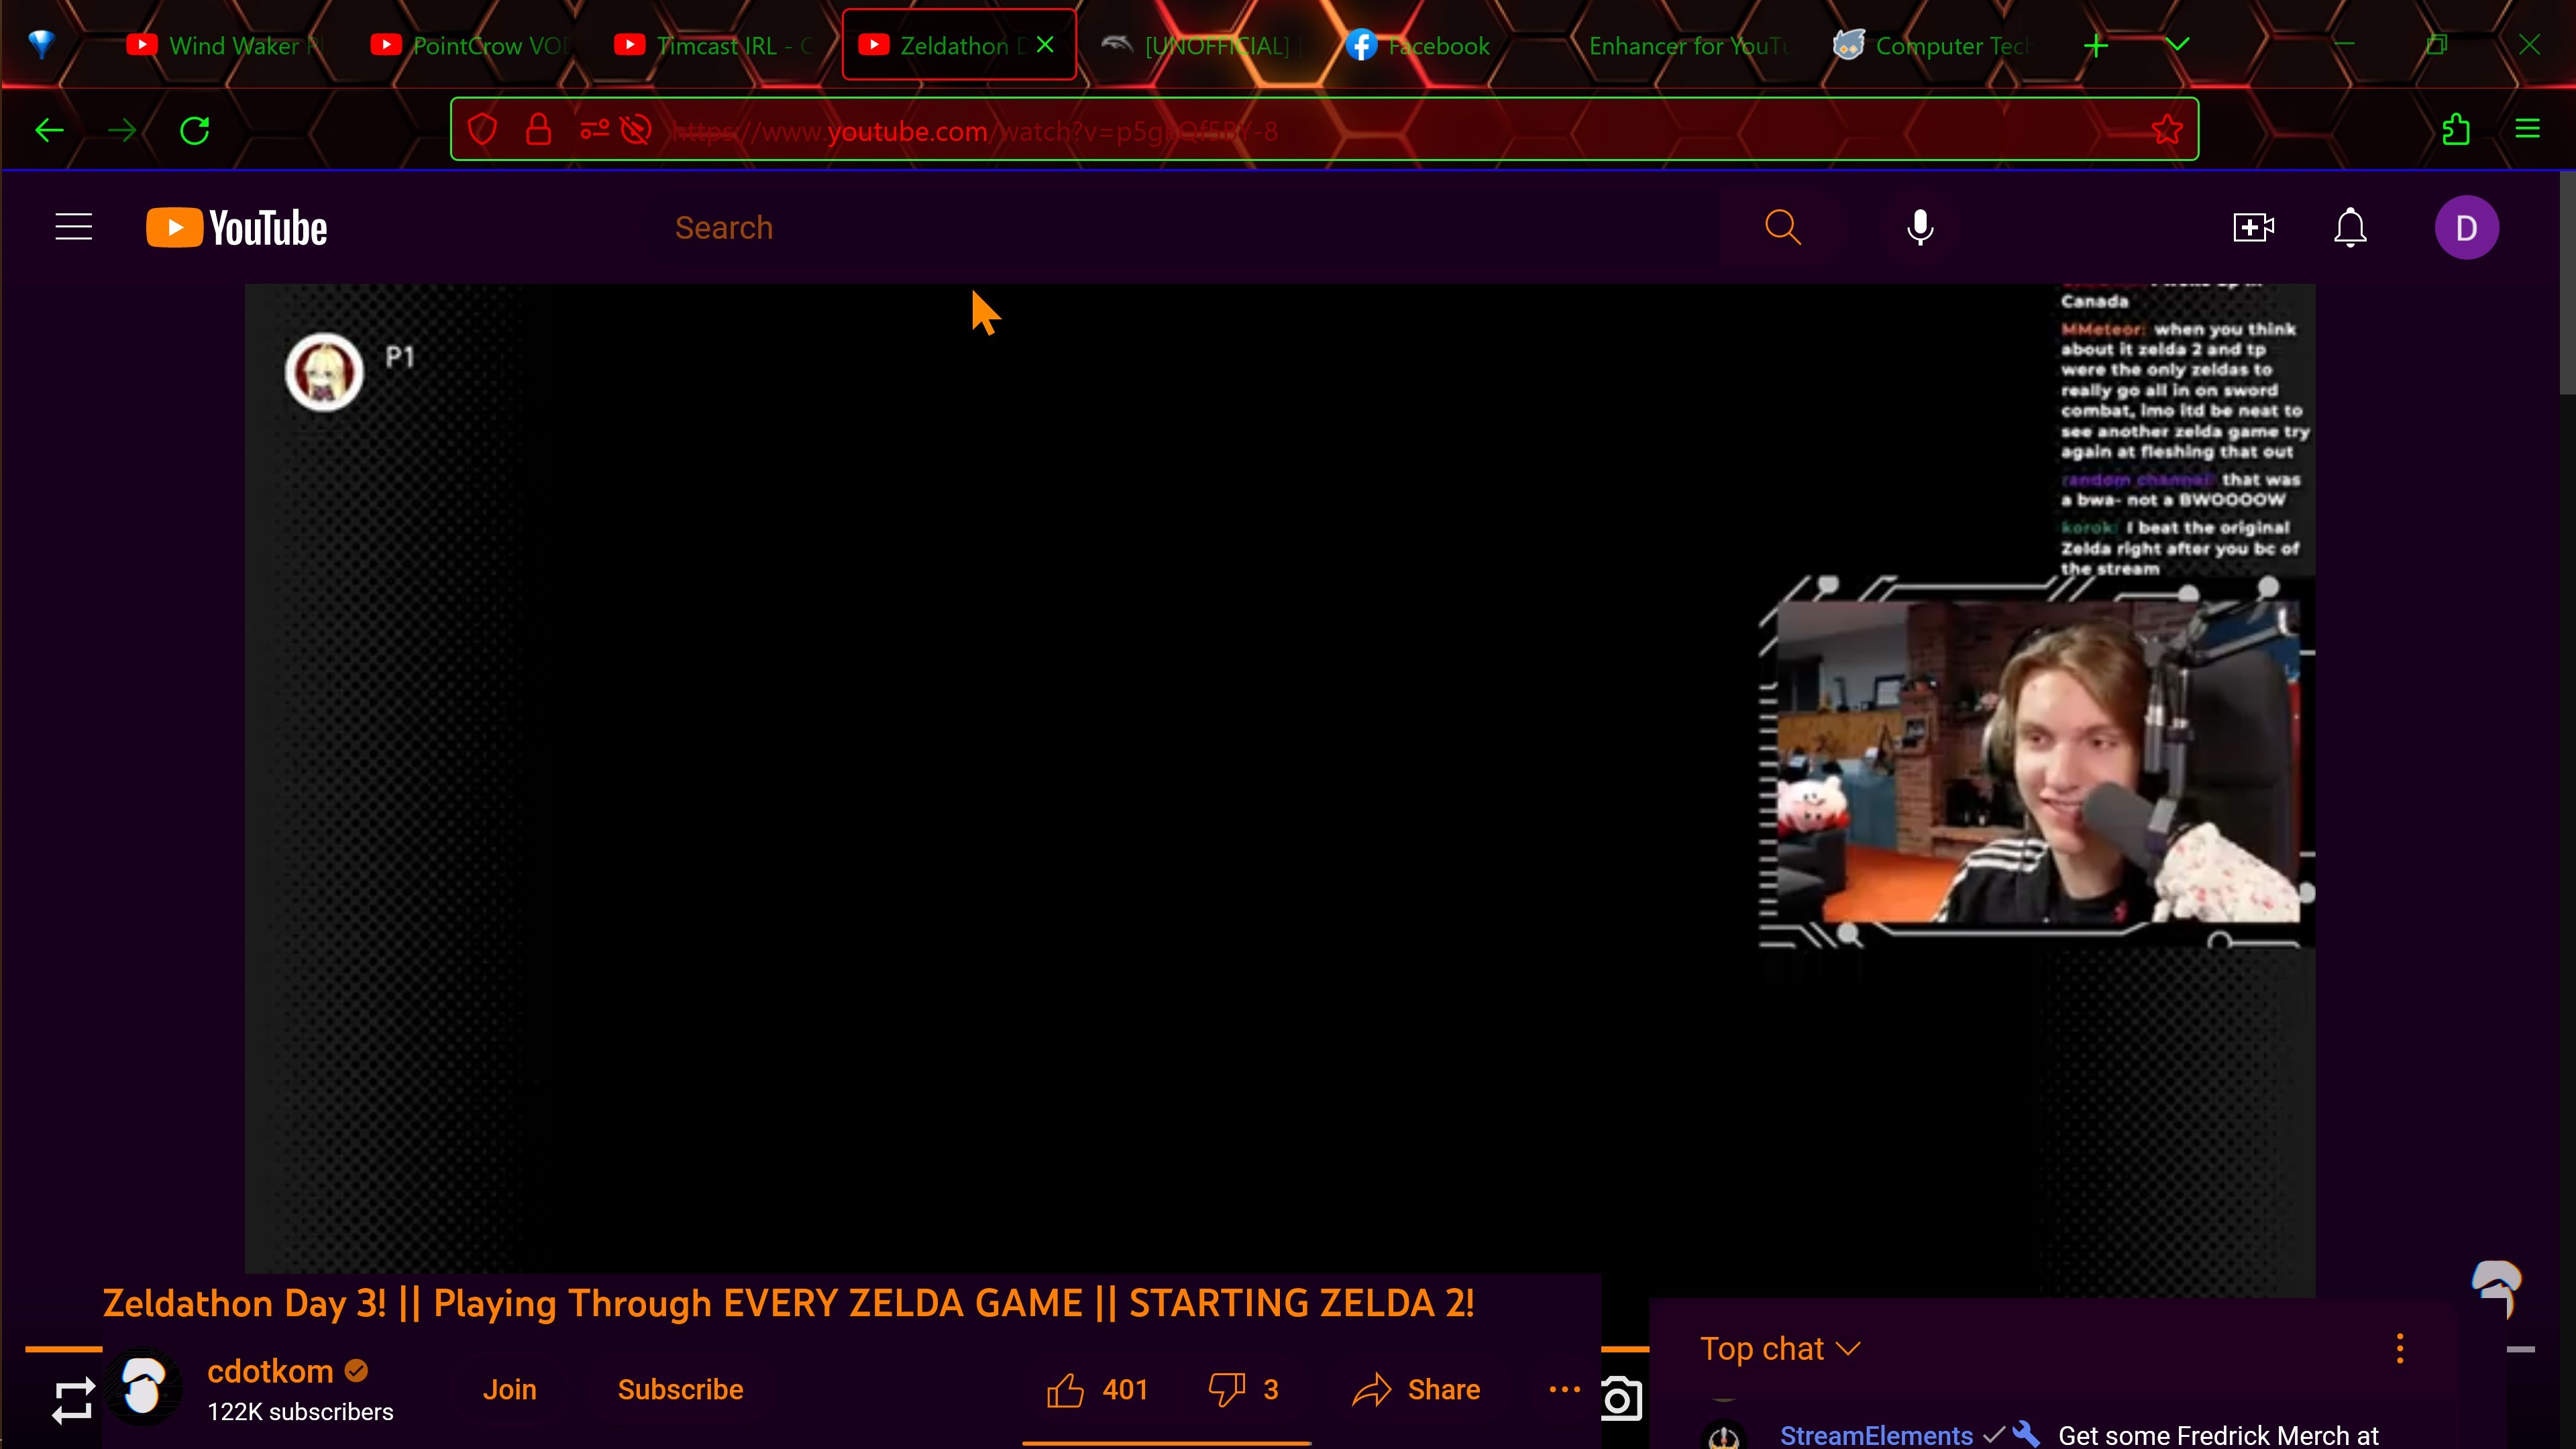Click the verified badge next to cdotkom
This screenshot has height=1449, width=2576.
[x=356, y=1371]
